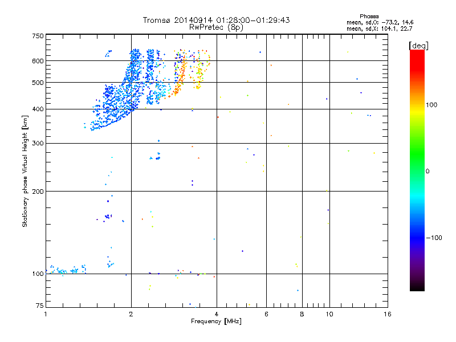Click the y-axis tick label '75'
456x342 pixels.
pyautogui.click(x=40, y=306)
